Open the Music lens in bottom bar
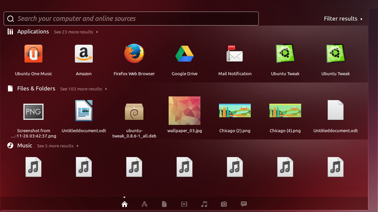This screenshot has width=378, height=212. click(204, 204)
